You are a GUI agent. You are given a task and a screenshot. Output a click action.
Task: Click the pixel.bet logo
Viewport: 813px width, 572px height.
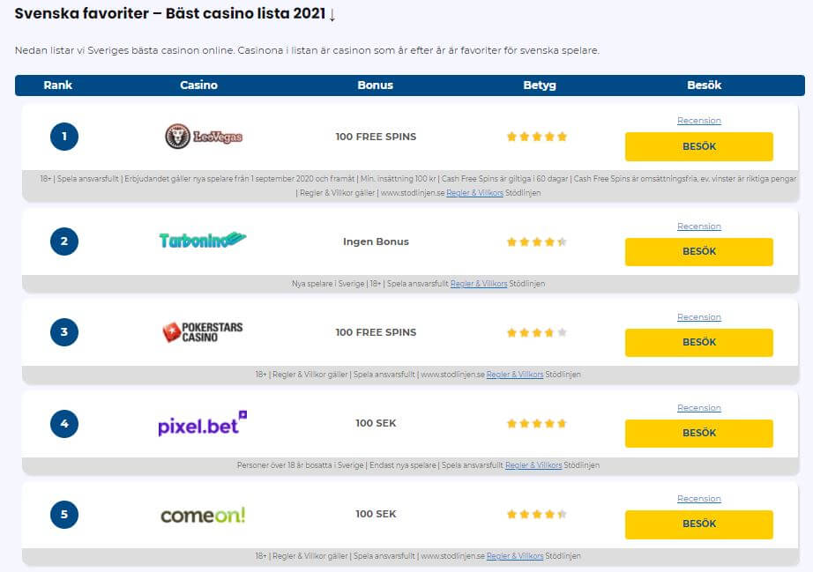point(202,424)
